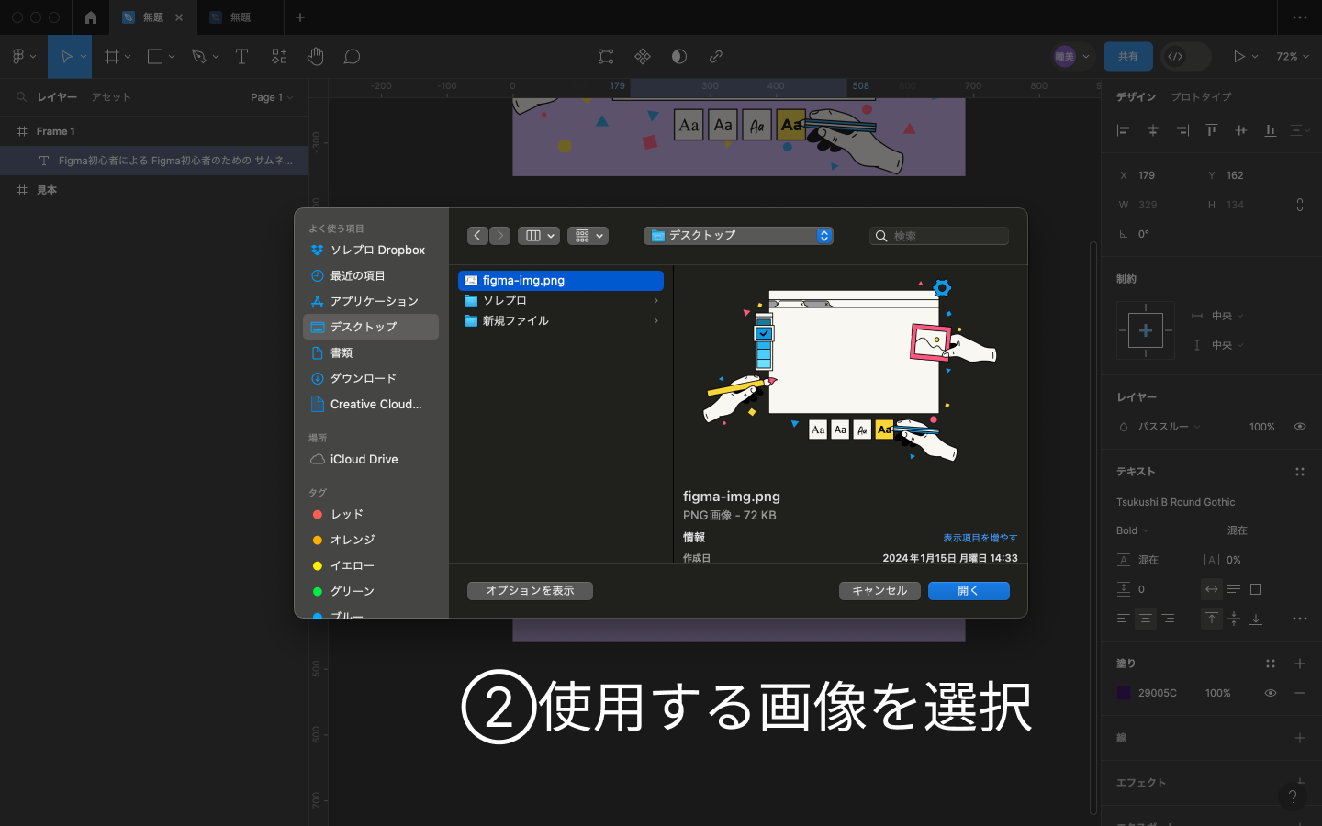
Task: Select the Hand tool
Action: click(x=316, y=57)
